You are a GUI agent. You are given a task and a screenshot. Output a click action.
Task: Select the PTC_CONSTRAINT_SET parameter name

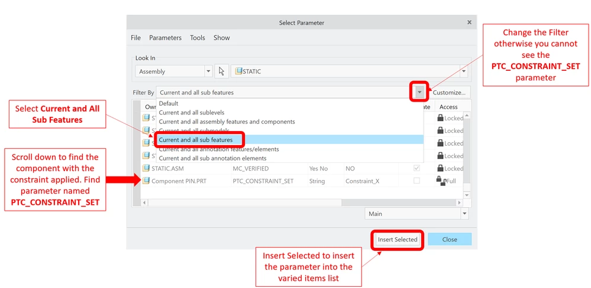(x=263, y=181)
